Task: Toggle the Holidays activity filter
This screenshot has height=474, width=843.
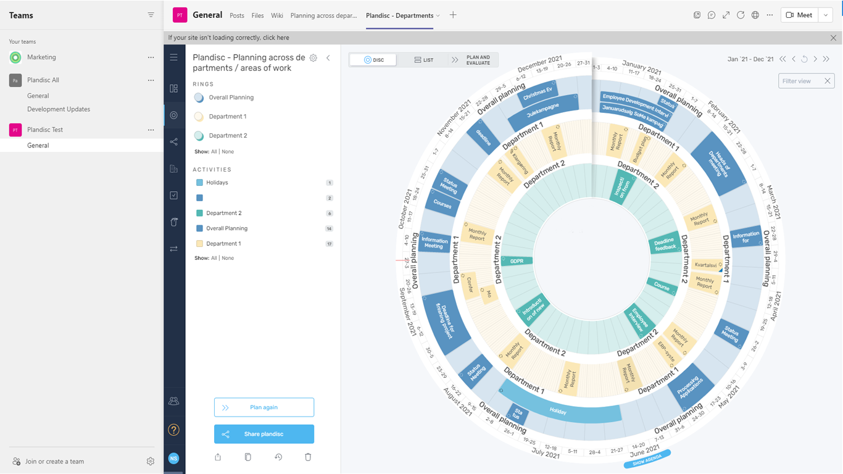Action: [199, 183]
